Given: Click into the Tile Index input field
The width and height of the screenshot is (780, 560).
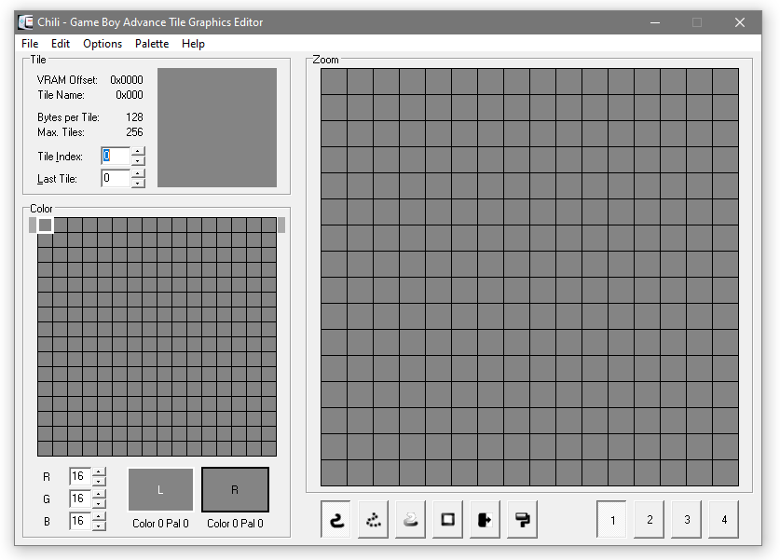Looking at the screenshot, I should pos(116,156).
